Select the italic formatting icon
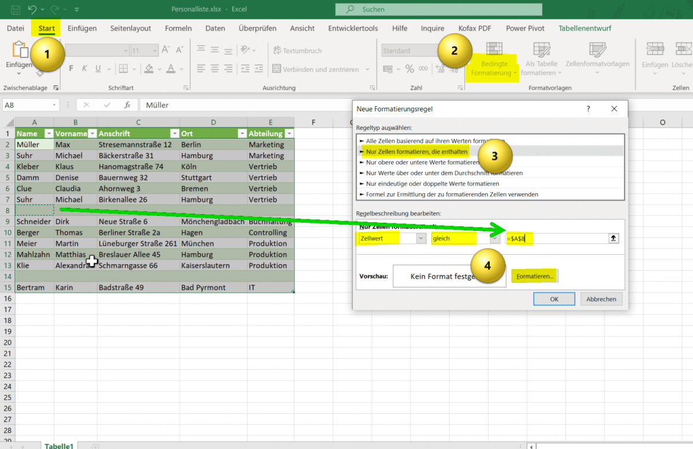The height and width of the screenshot is (449, 693). 84,68
